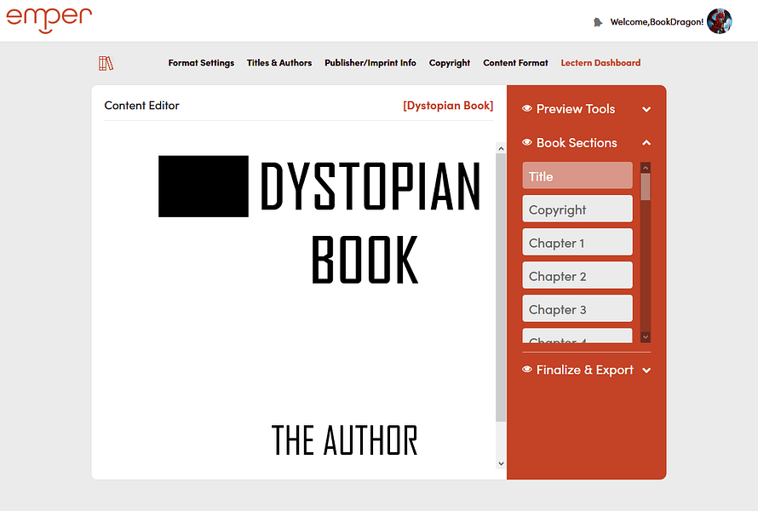
Task: Click the DYSTOPIAN title text in editor
Action: coord(370,187)
